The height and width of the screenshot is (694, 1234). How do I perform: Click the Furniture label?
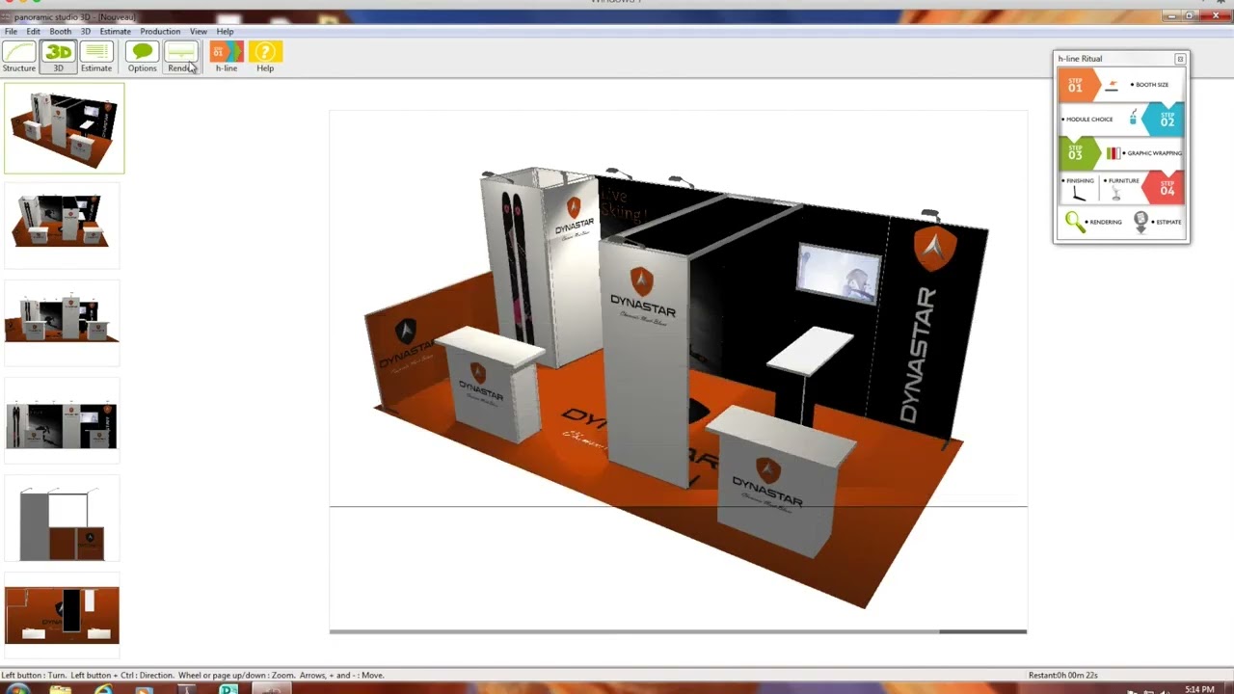click(x=1124, y=180)
